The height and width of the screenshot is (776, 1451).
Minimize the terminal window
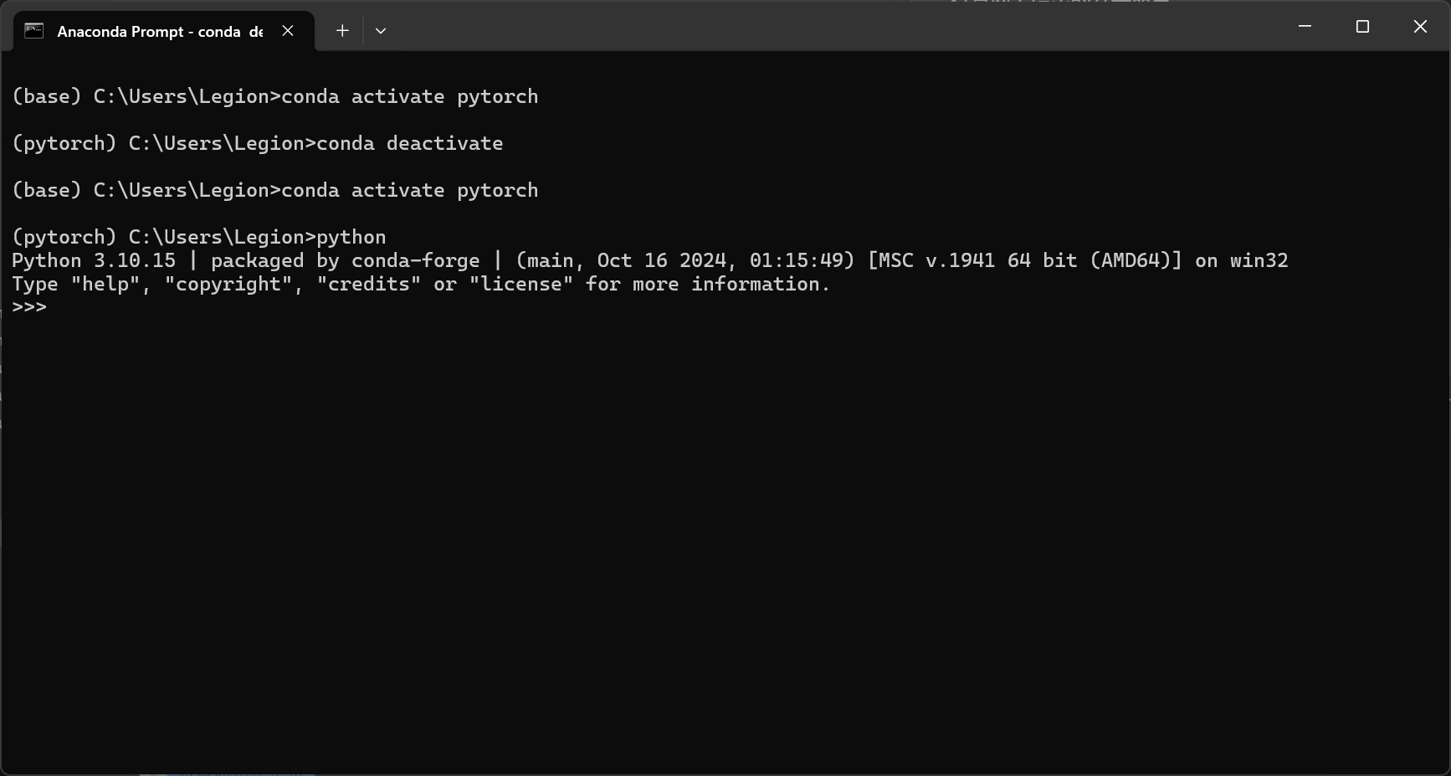(1305, 27)
